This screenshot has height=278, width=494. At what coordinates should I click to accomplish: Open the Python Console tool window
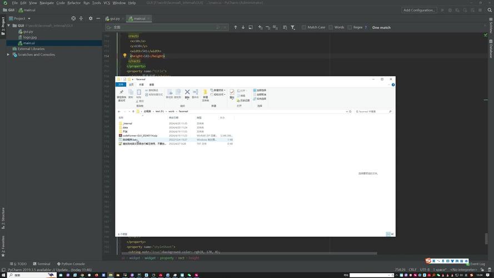click(x=71, y=264)
